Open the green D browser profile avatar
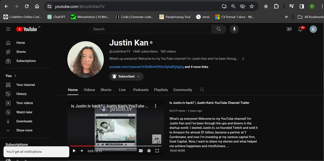 point(312,6)
